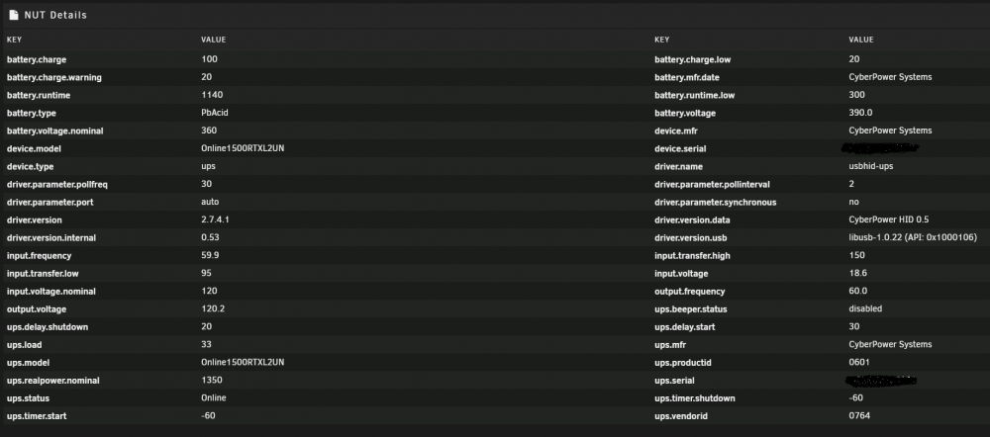Select the value 0.53
This screenshot has width=990, height=437.
pyautogui.click(x=210, y=237)
